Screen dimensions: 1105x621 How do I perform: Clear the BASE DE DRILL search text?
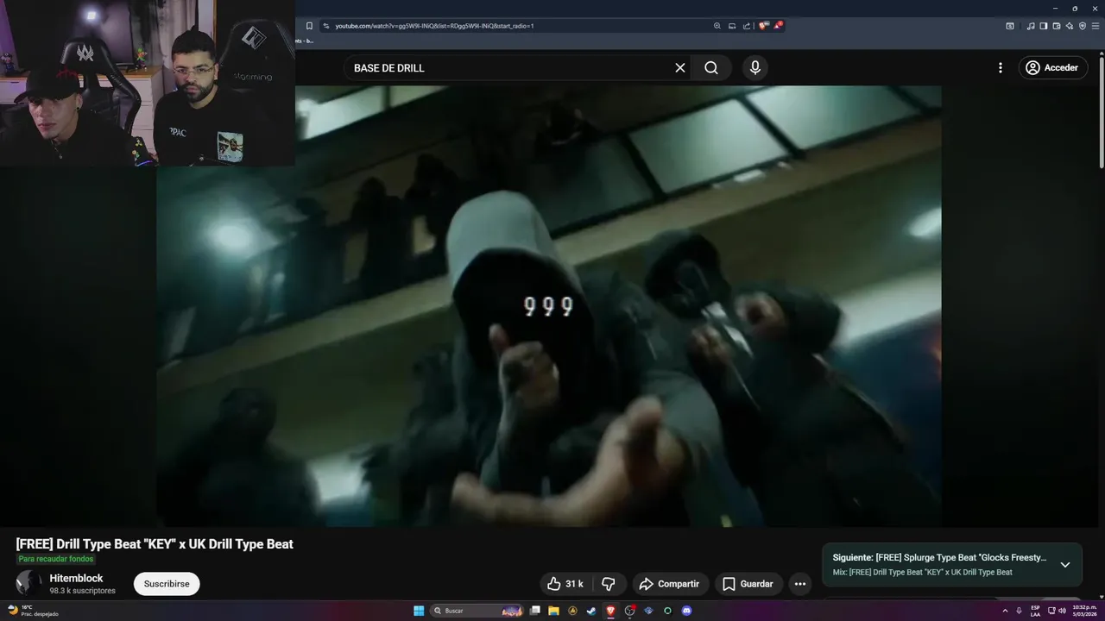[x=680, y=67]
